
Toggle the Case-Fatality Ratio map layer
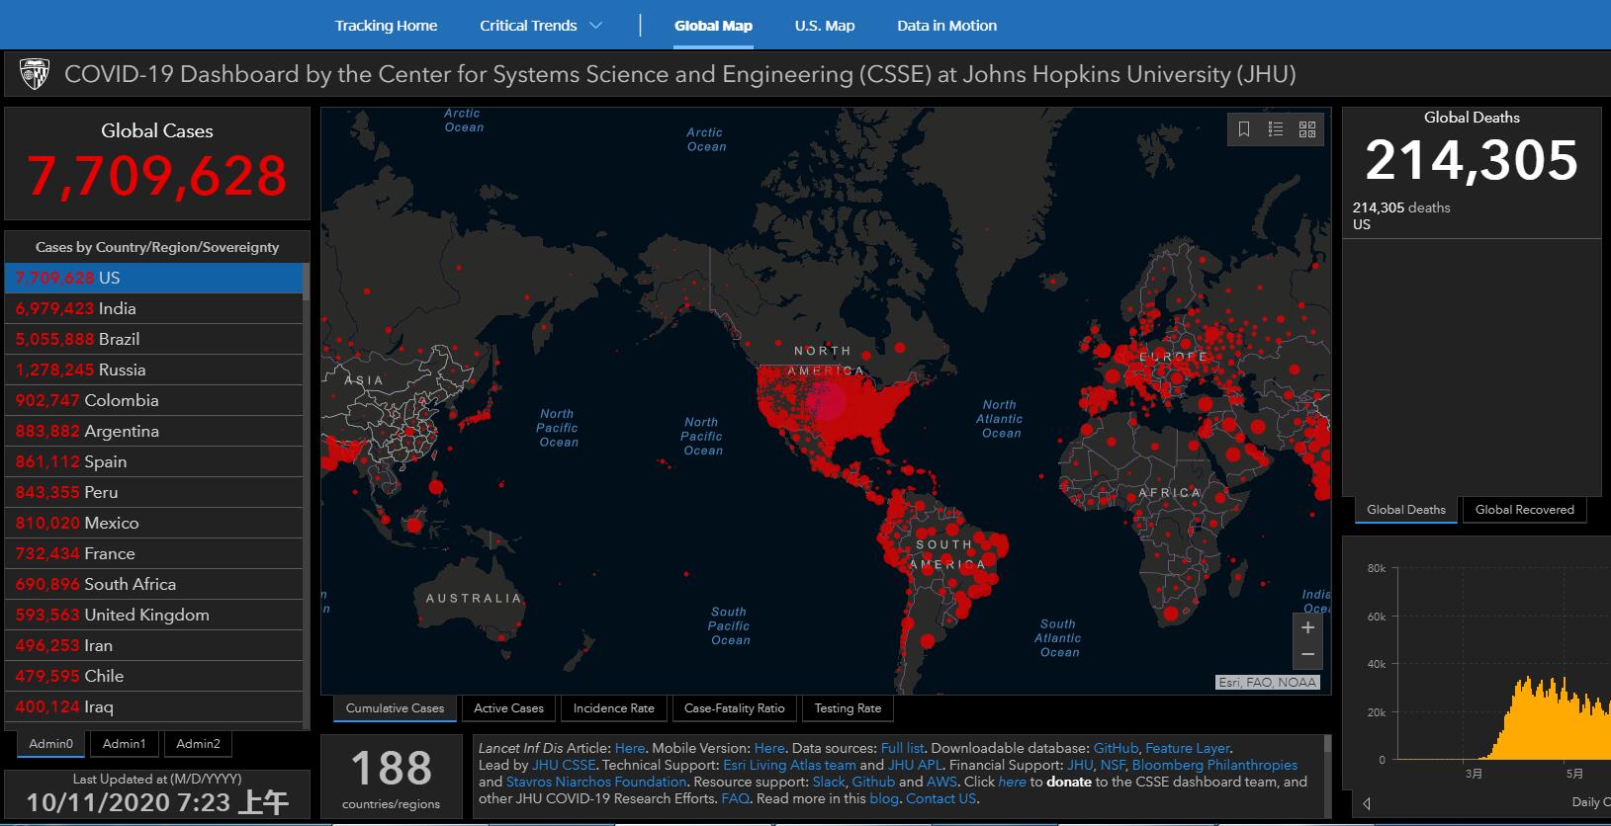click(734, 708)
